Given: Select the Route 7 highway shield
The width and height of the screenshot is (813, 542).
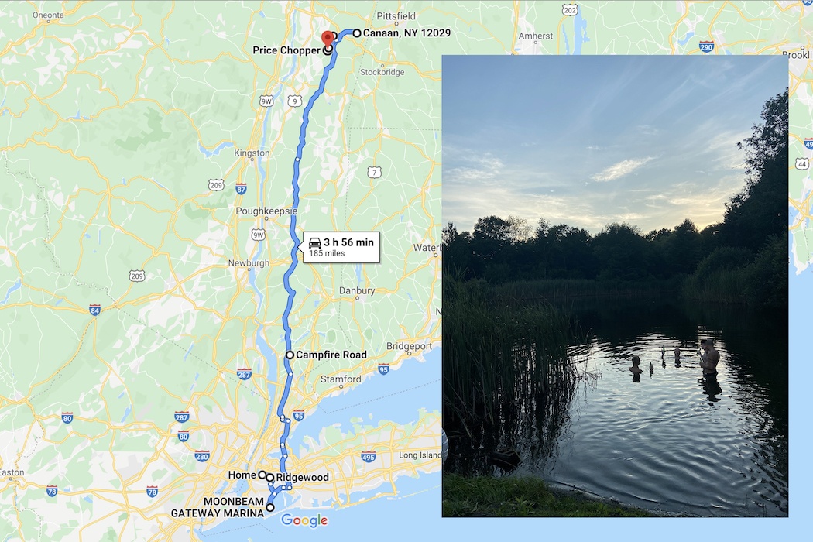Looking at the screenshot, I should [374, 172].
